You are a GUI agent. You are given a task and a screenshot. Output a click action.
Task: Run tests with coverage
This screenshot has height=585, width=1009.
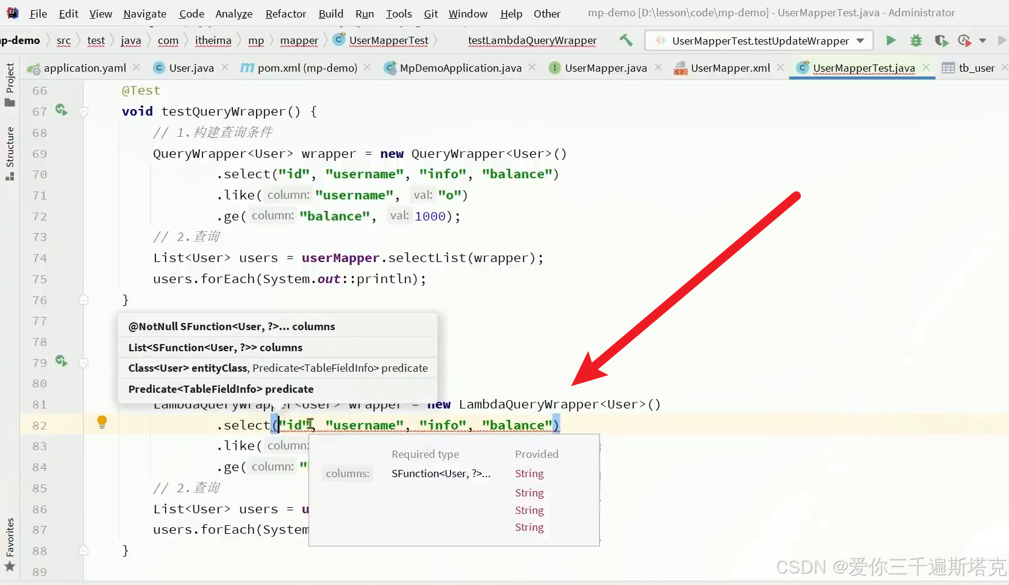[941, 40]
